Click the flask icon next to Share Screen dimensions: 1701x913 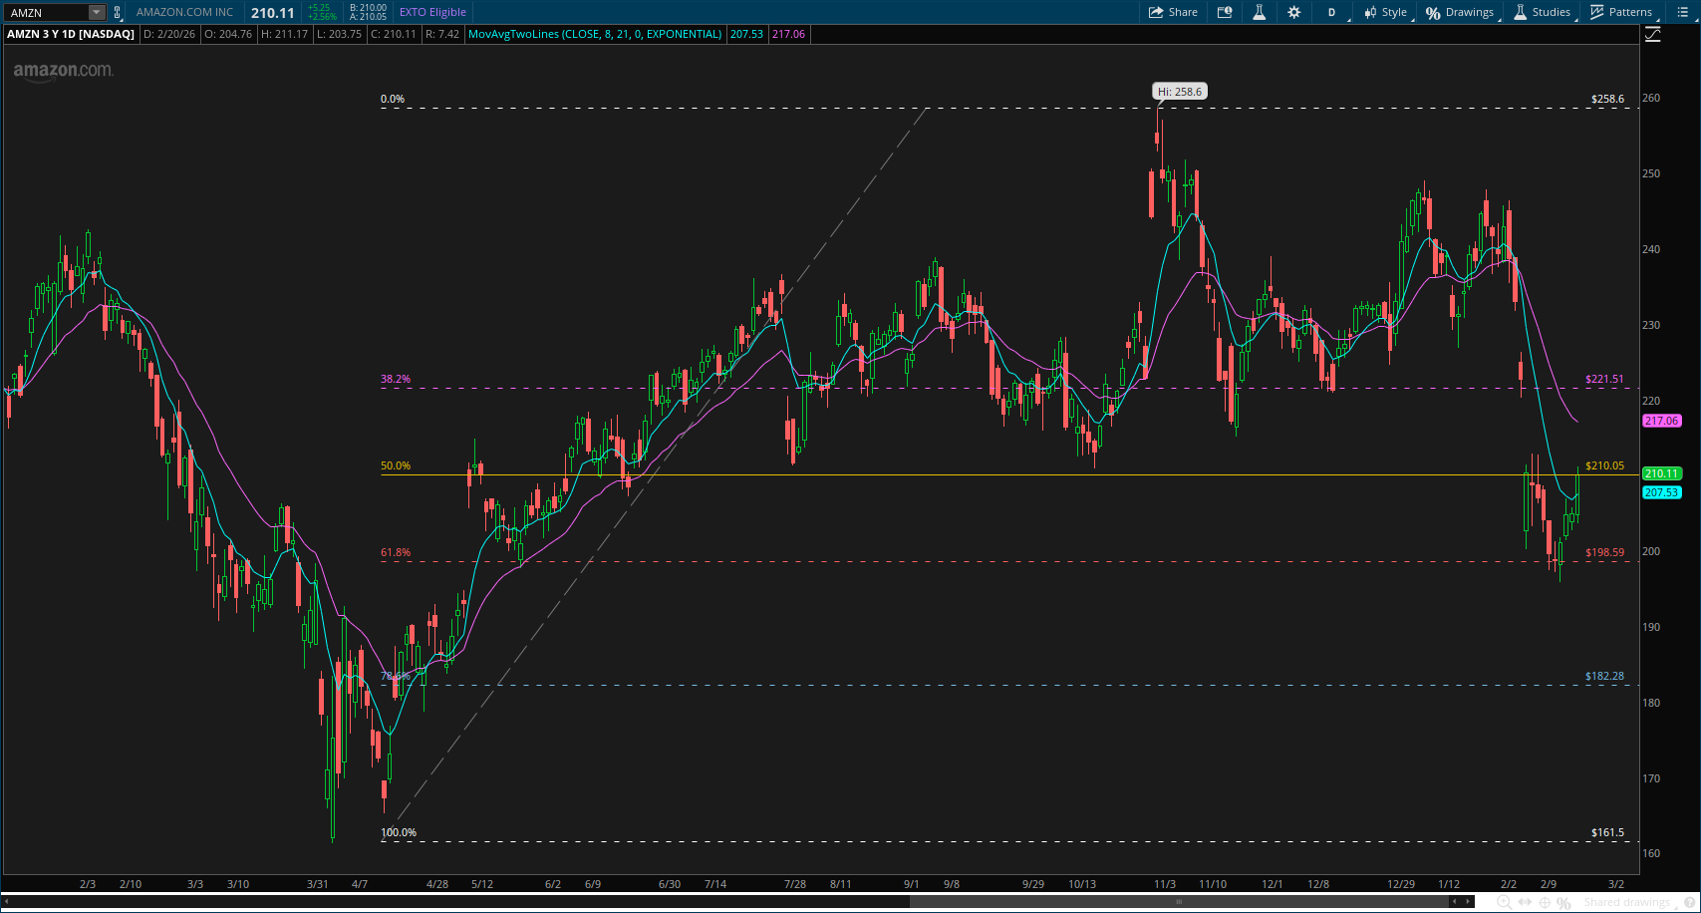pyautogui.click(x=1260, y=12)
